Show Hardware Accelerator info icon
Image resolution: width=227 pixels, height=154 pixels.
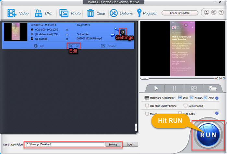[x=217, y=98]
